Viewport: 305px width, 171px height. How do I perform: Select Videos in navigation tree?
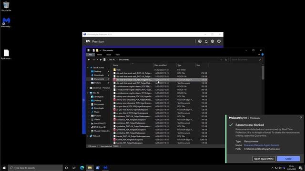click(97, 120)
